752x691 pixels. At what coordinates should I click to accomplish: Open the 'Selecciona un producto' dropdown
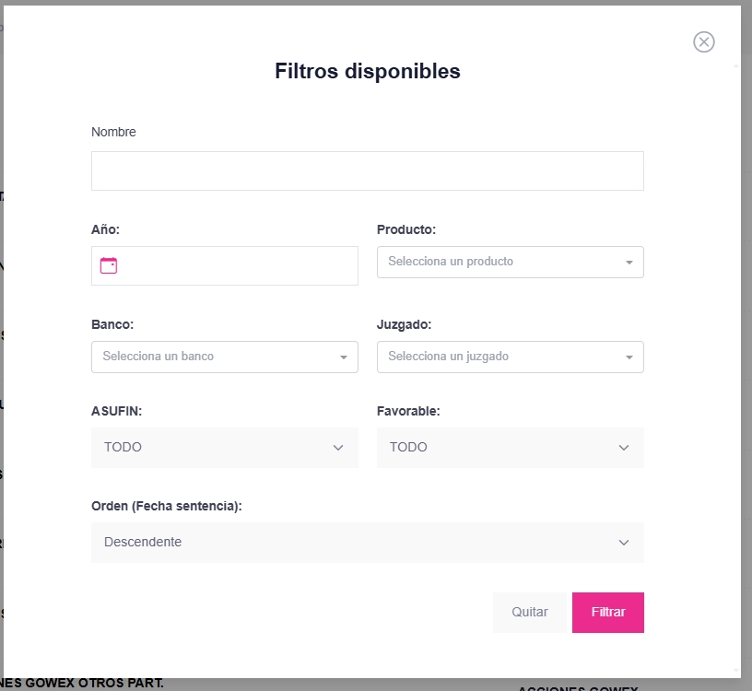click(498, 262)
